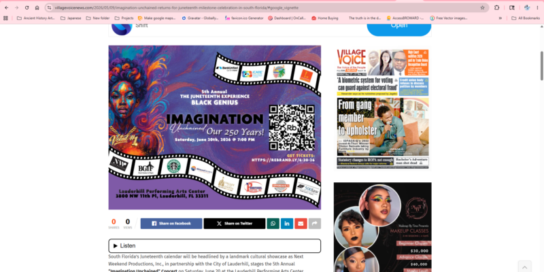Go forward to the next page

[x=16, y=7]
